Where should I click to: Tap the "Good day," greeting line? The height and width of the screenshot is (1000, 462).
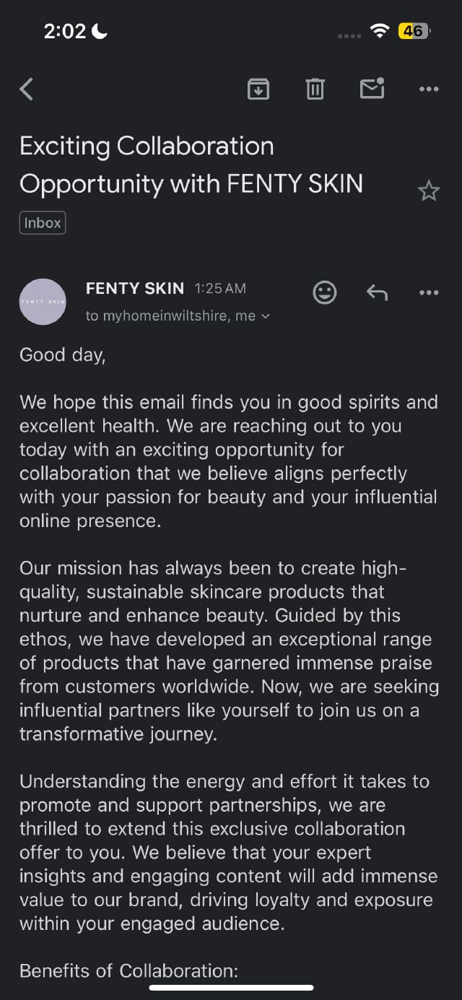(x=63, y=355)
